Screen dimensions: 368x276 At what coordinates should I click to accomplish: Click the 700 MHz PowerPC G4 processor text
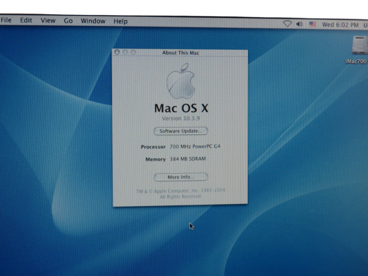(195, 146)
